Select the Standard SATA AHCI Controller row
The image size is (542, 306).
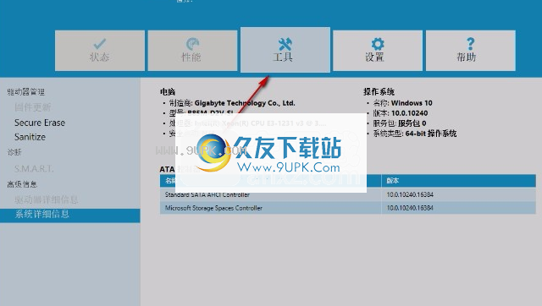click(x=348, y=194)
